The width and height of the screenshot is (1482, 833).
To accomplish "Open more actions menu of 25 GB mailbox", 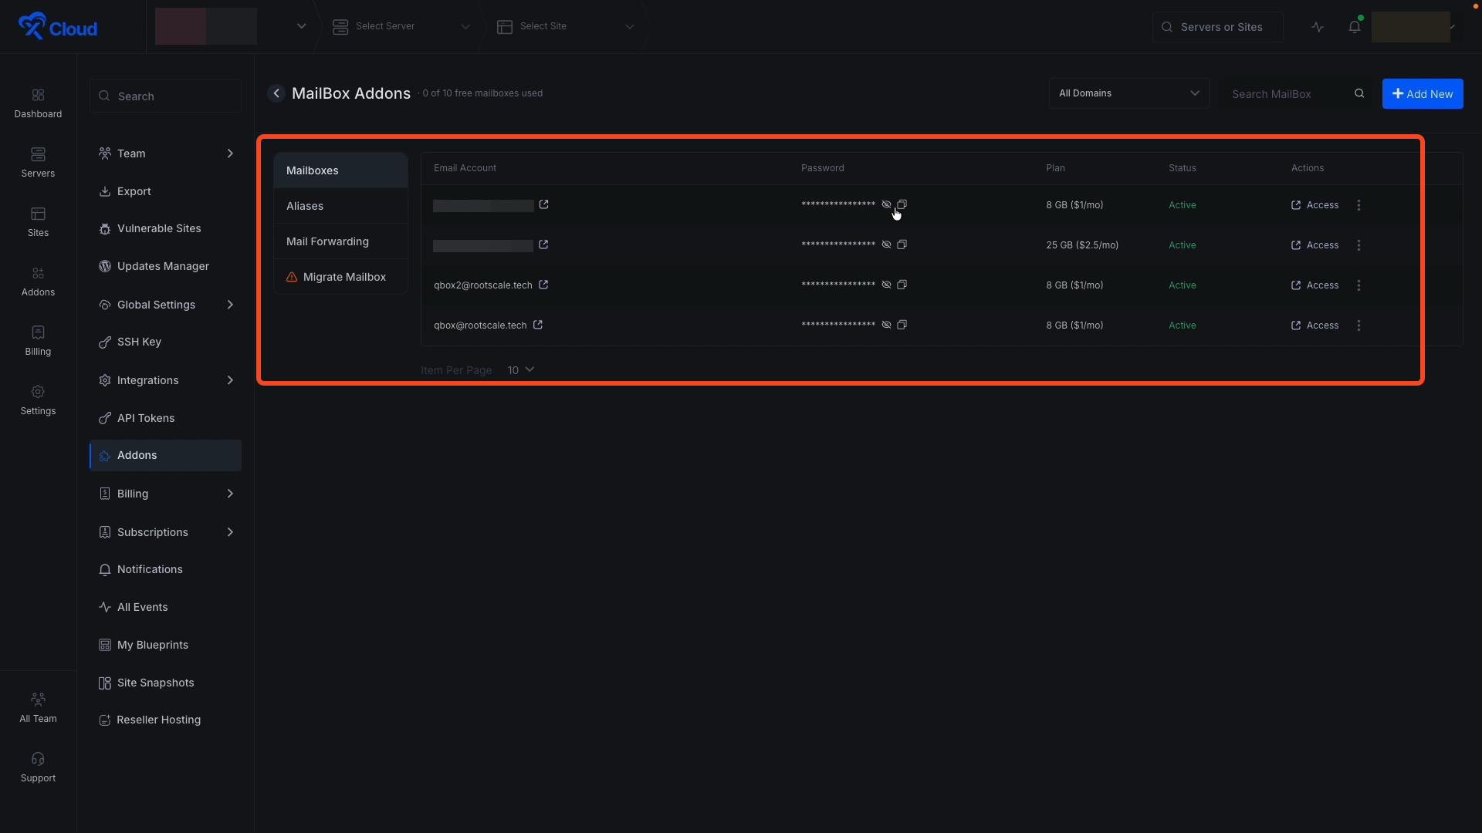I will (x=1358, y=245).
